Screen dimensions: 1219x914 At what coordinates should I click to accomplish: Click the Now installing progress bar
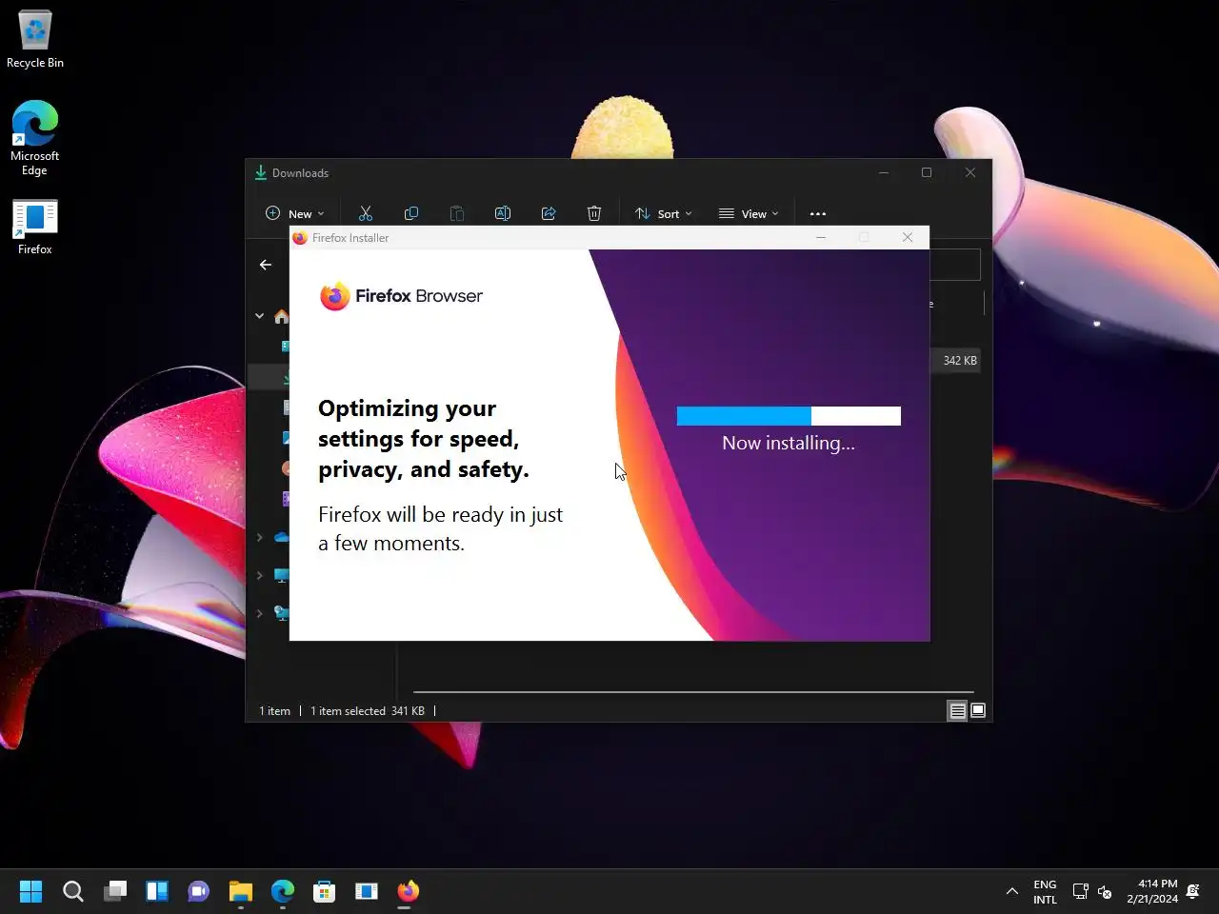tap(789, 416)
